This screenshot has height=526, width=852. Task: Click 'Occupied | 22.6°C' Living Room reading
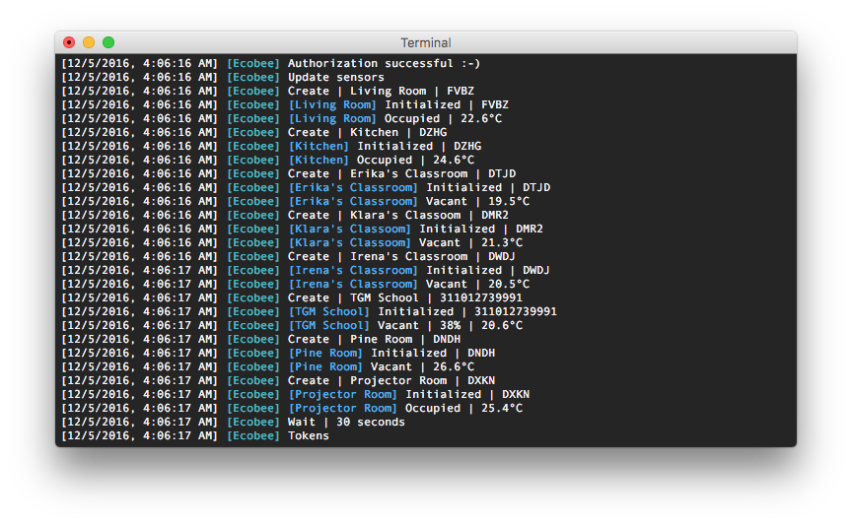coord(443,119)
